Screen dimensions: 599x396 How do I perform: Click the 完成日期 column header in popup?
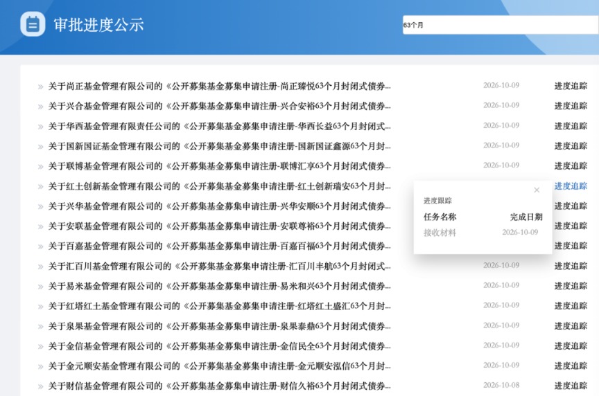(526, 217)
